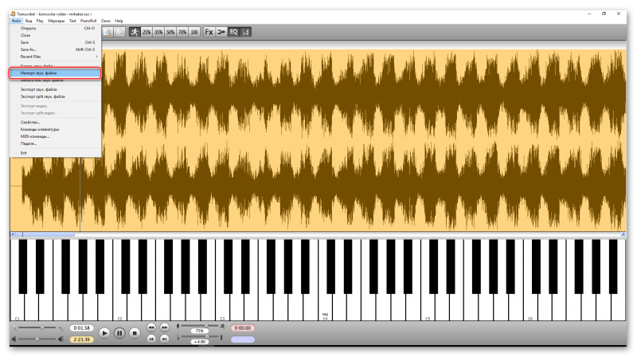This screenshot has height=357, width=637.
Task: Open the Help menu
Action: tap(119, 21)
